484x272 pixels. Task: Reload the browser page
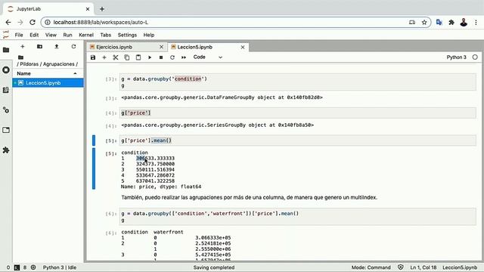tap(33, 22)
